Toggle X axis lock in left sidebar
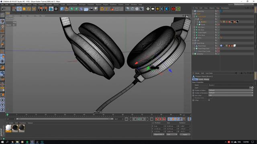This screenshot has height=144, width=257. click(x=2, y=100)
